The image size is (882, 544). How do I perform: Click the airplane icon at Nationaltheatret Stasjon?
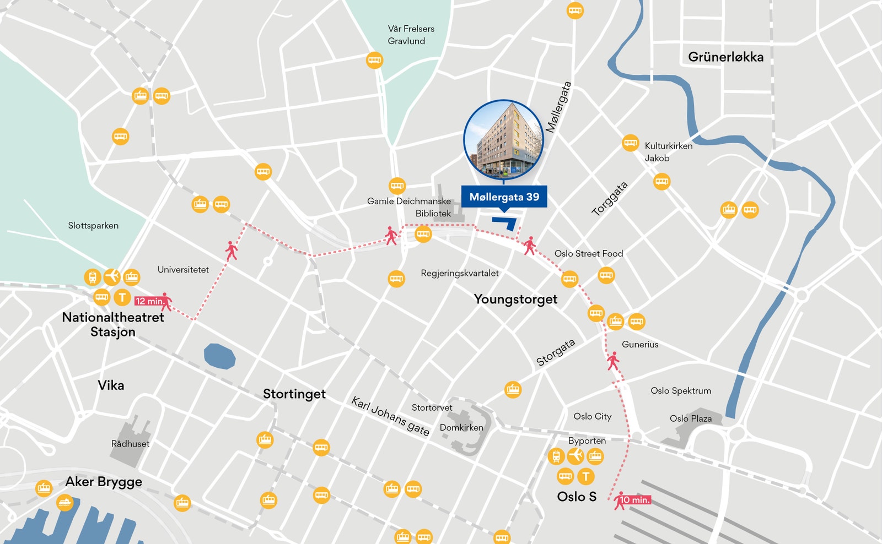(x=112, y=275)
